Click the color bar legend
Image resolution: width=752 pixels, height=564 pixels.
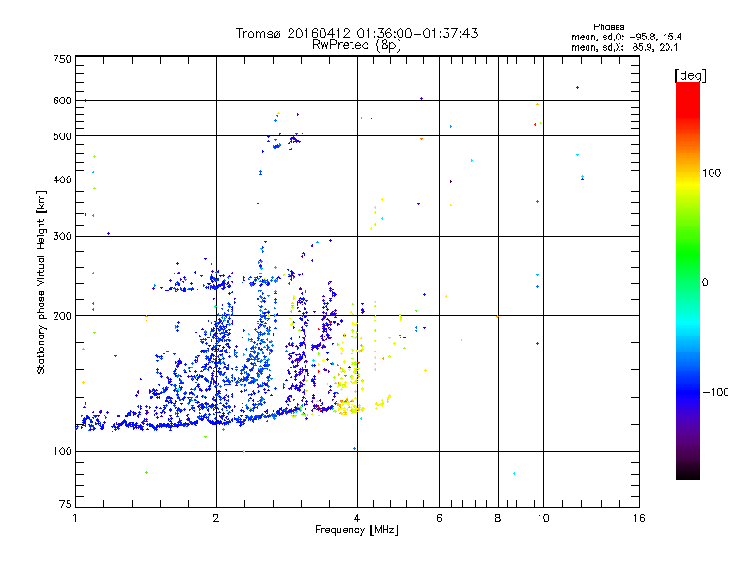point(688,280)
